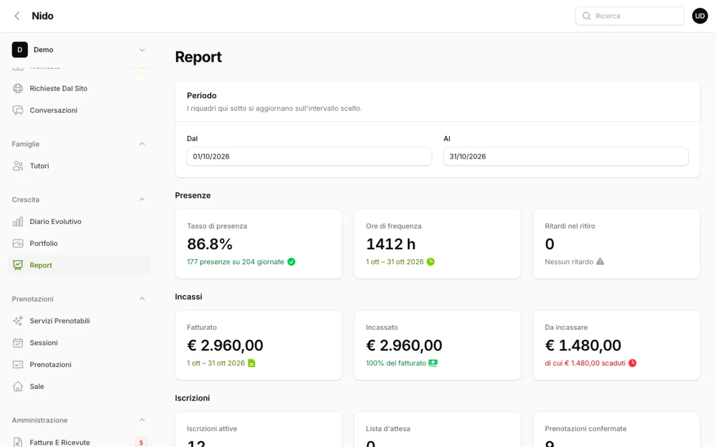The width and height of the screenshot is (716, 447).
Task: Collapse the Famiglie section
Action: (x=142, y=144)
